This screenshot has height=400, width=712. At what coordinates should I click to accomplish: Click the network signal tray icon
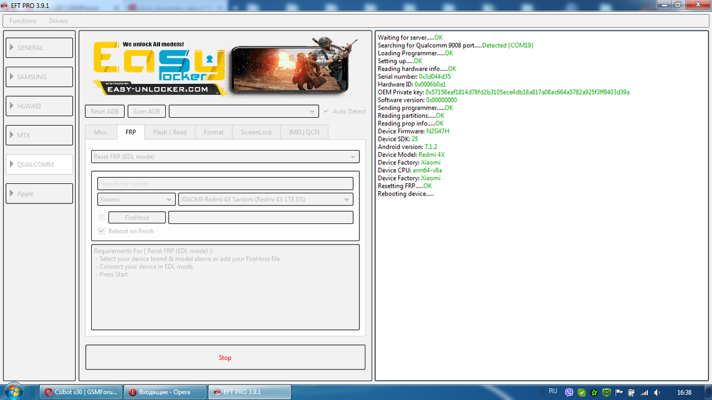click(x=644, y=392)
